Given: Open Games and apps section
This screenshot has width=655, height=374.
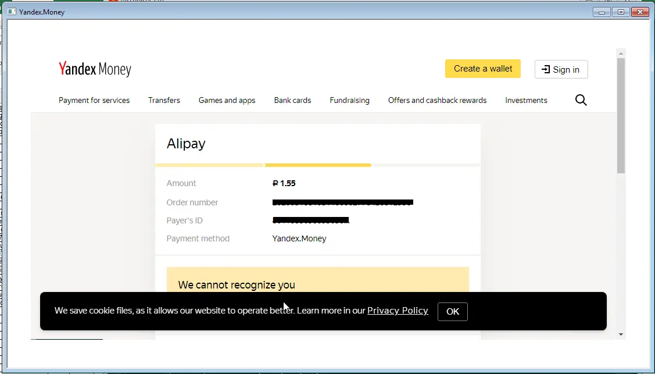Looking at the screenshot, I should tap(227, 100).
